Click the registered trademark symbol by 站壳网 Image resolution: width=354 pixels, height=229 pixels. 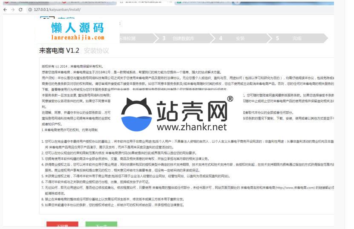pos(230,99)
